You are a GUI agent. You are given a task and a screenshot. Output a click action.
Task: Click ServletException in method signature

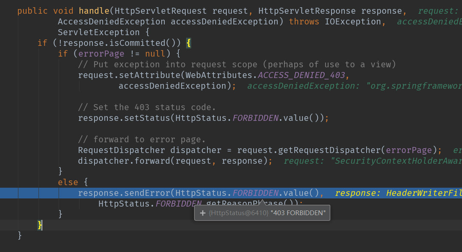click(99, 33)
